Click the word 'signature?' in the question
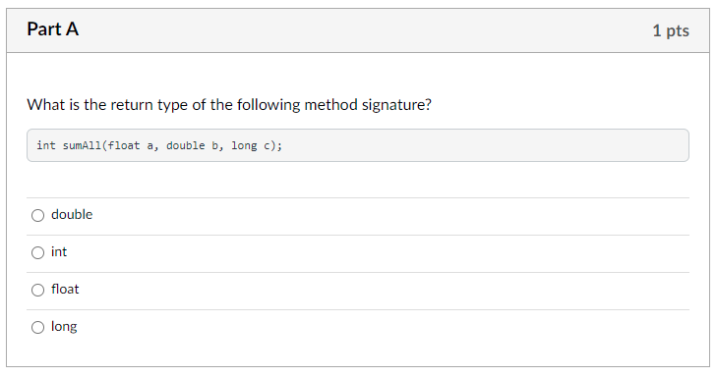 396,105
